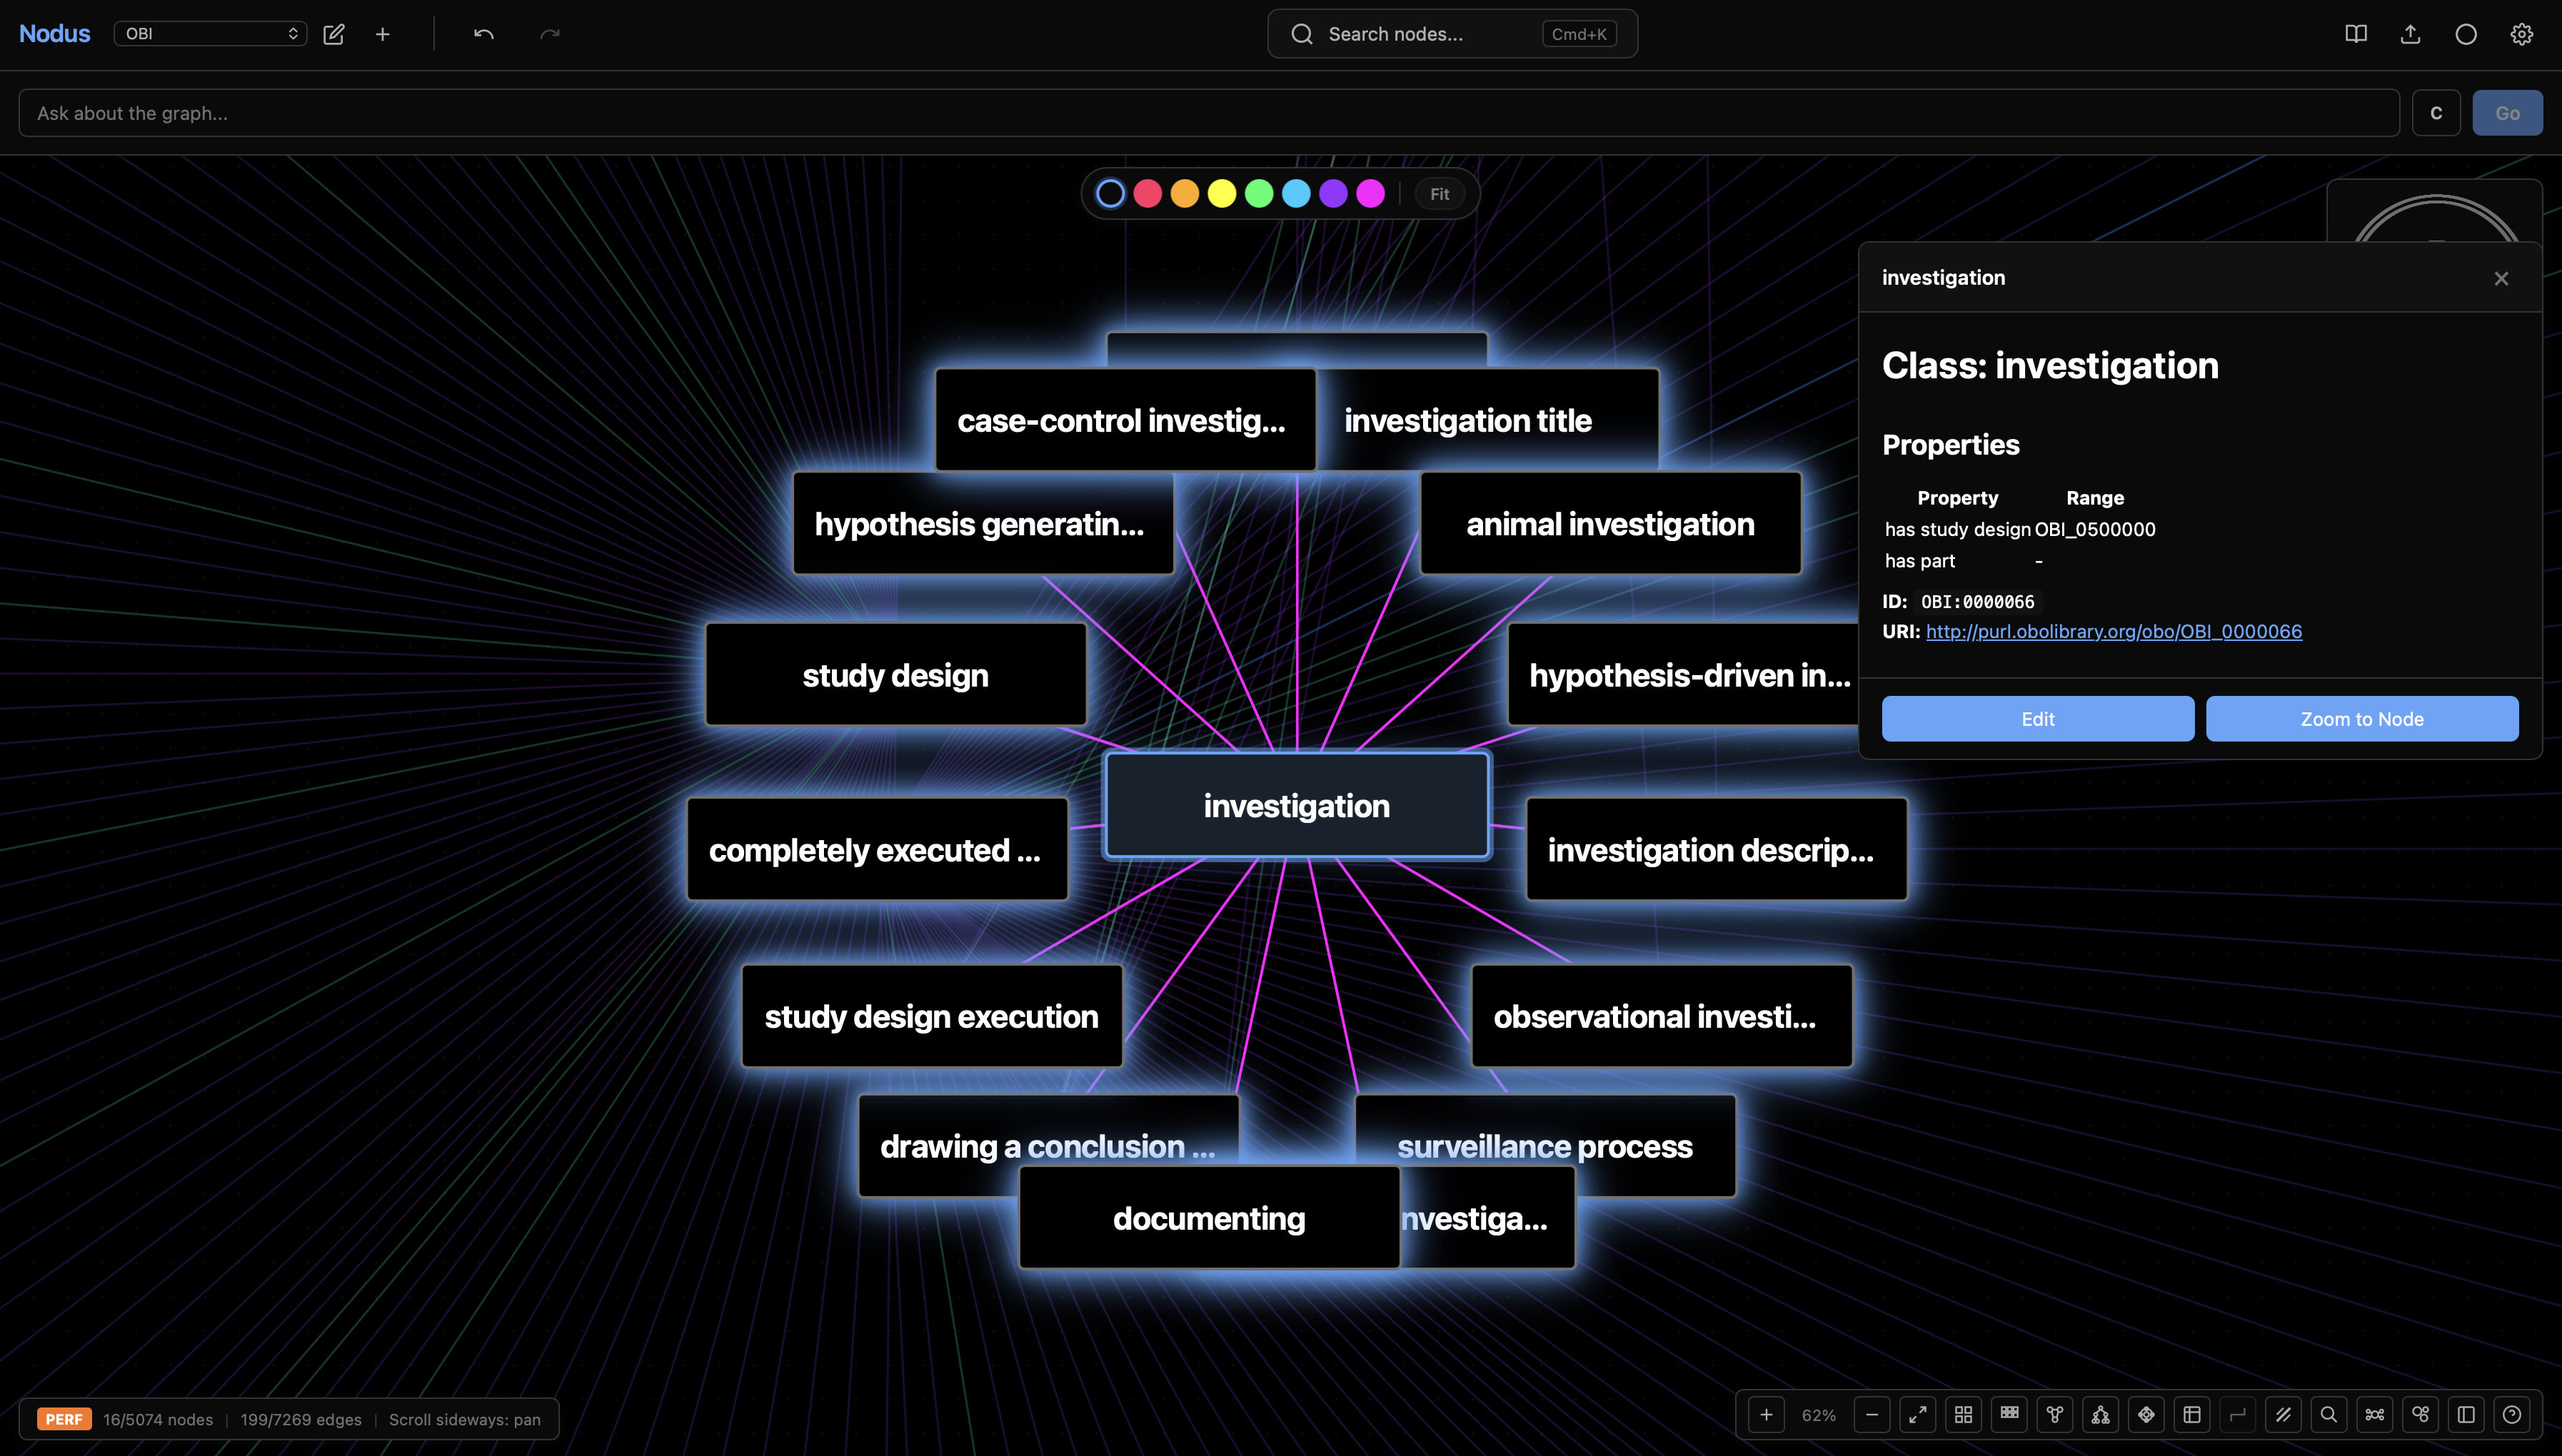This screenshot has width=2562, height=1456.
Task: Click the C clear button beside Go
Action: [x=2436, y=113]
